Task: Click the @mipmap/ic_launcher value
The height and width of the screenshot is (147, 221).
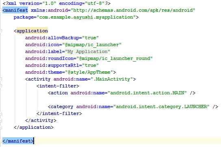Action: click(92, 45)
